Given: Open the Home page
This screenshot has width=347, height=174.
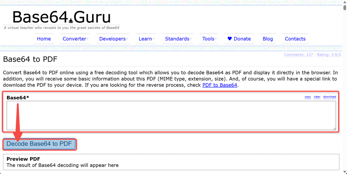Looking at the screenshot, I should [44, 39].
